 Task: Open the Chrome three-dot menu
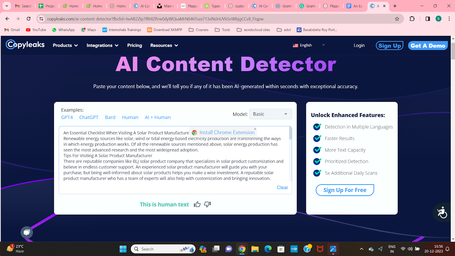(449, 19)
